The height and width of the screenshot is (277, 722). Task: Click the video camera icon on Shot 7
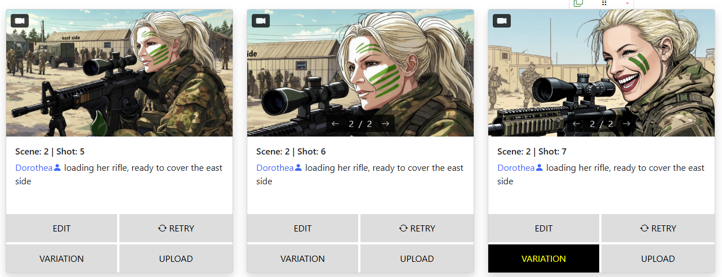502,21
